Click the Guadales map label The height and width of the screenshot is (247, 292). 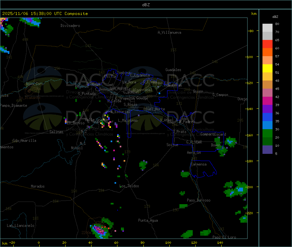click(173, 70)
